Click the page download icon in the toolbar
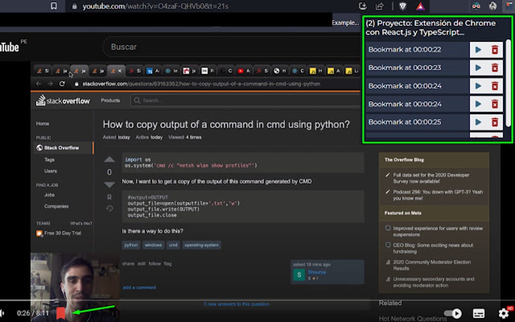The width and height of the screenshot is (515, 322). point(363,6)
